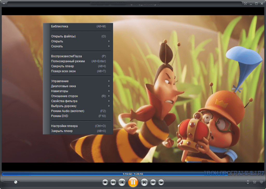Skip to previous track icon
266x189 pixels.
coord(122,182)
